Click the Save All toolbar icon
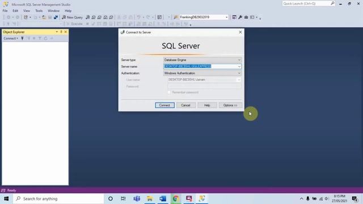Image resolution: width=363 pixels, height=204 pixels. click(x=56, y=18)
